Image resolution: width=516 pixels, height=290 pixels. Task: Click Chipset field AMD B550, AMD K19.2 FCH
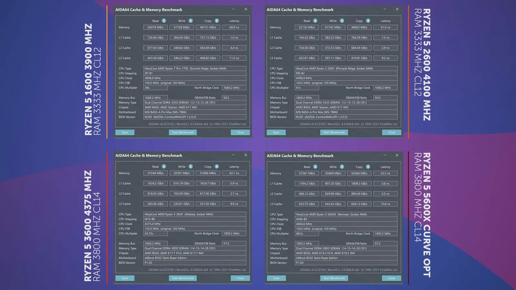click(x=346, y=253)
